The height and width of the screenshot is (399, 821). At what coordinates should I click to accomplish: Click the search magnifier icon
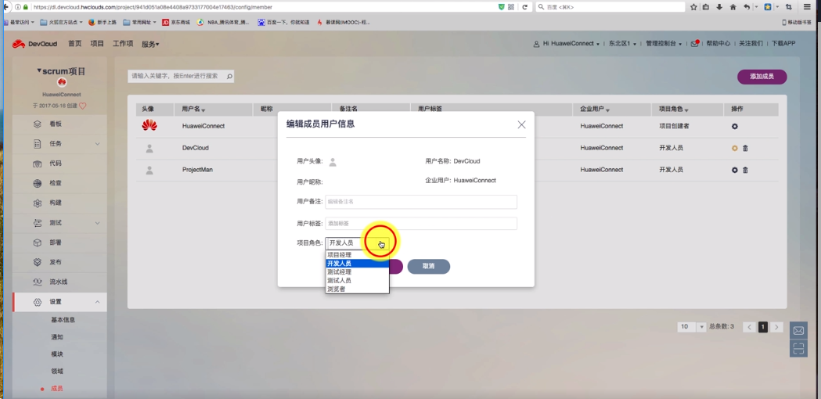pos(229,77)
